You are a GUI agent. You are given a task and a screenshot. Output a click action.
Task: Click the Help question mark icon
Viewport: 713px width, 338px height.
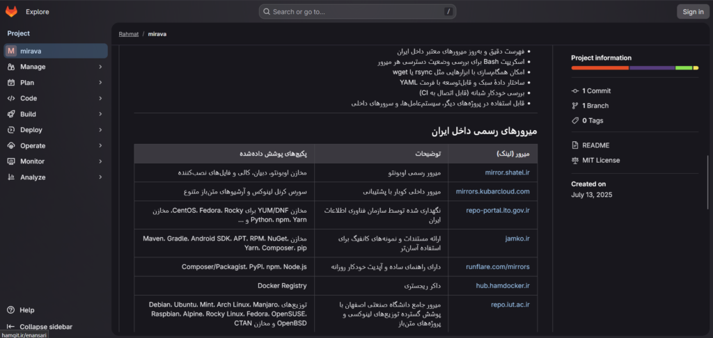tap(11, 310)
